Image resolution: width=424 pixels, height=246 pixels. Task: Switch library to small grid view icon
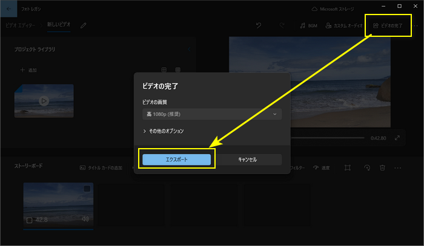177,70
